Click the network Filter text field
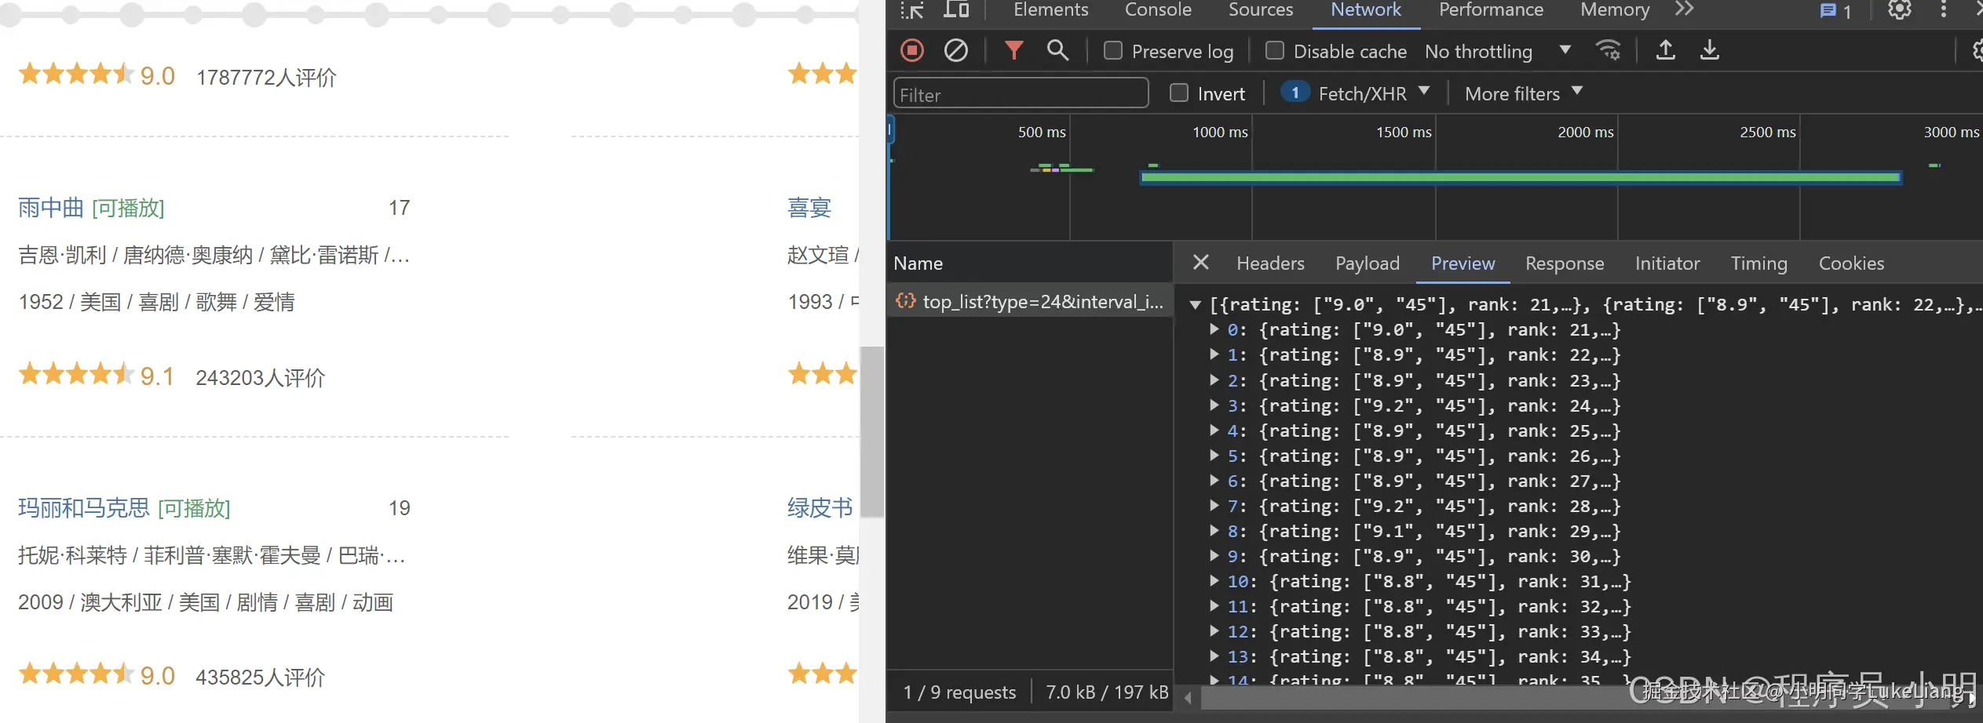 (x=1021, y=94)
